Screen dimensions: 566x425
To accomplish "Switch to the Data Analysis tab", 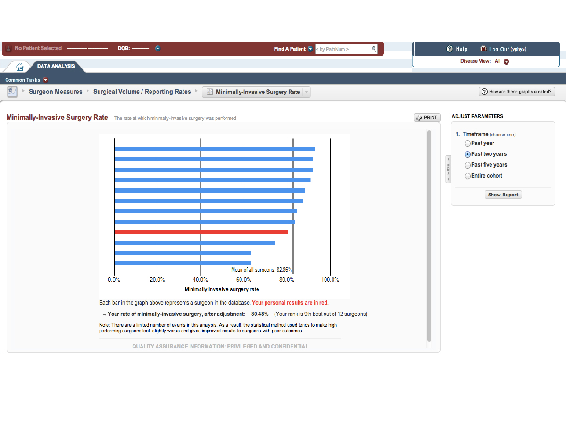I will 56,66.
